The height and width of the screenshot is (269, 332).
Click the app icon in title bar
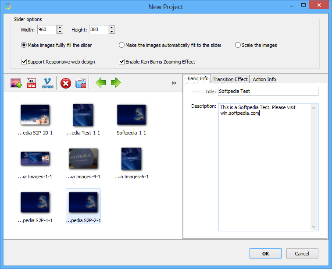(x=8, y=7)
